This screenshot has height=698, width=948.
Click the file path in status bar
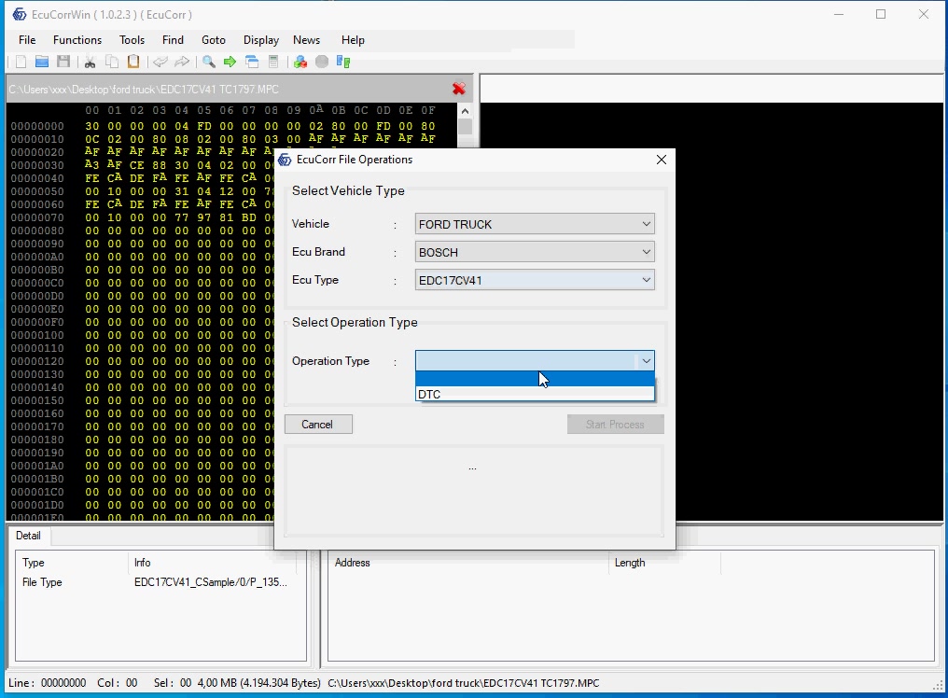pyautogui.click(x=463, y=683)
